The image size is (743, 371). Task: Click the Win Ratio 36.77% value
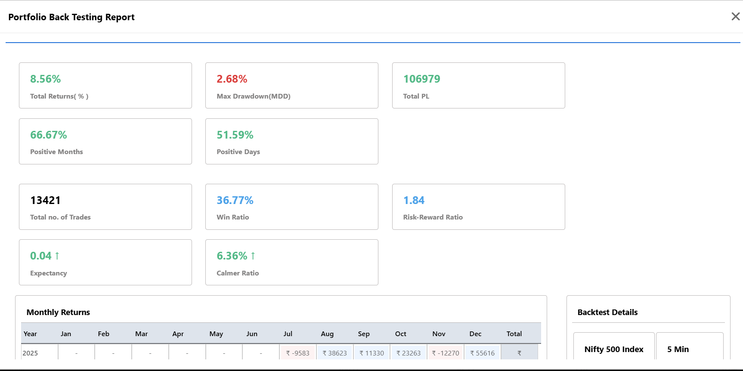tap(235, 200)
